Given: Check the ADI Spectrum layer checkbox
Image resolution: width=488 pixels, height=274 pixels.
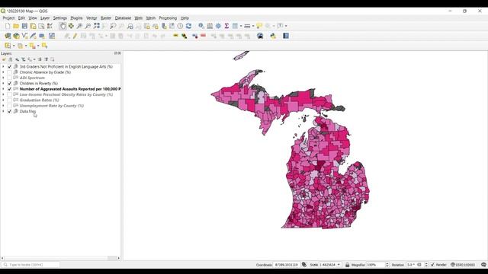Looking at the screenshot, I should (x=9, y=78).
